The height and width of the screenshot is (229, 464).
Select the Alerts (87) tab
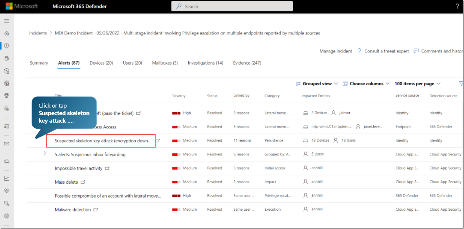69,63
